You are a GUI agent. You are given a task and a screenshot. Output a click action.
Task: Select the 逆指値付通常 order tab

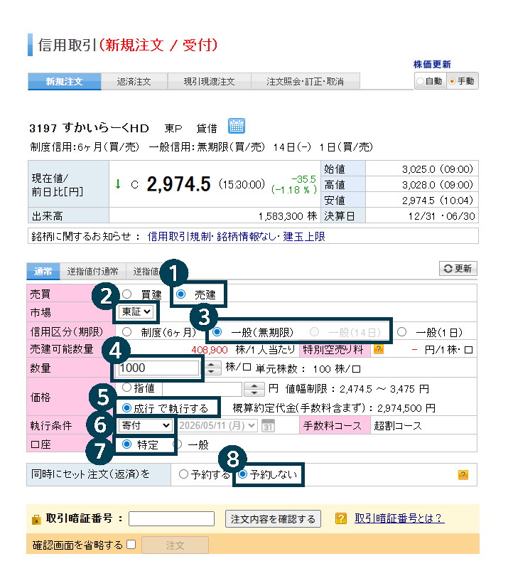(93, 271)
